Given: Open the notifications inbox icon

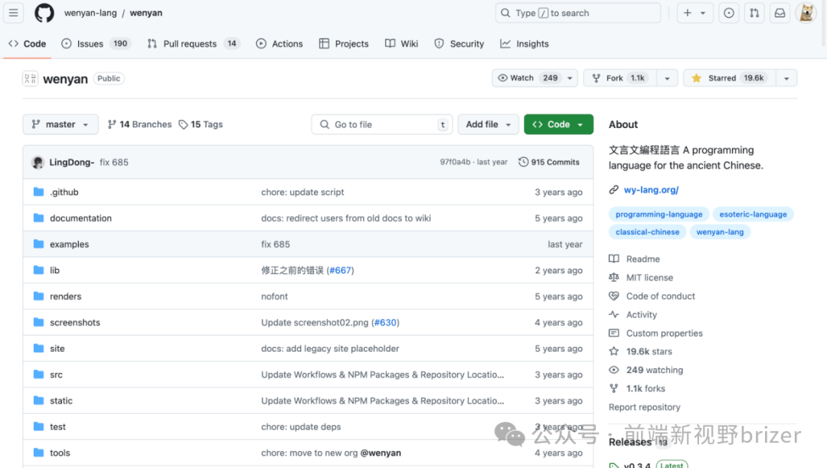Looking at the screenshot, I should coord(780,13).
